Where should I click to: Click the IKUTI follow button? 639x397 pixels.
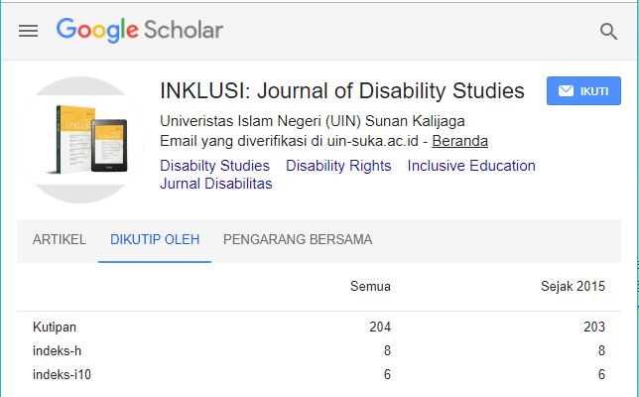coord(583,91)
